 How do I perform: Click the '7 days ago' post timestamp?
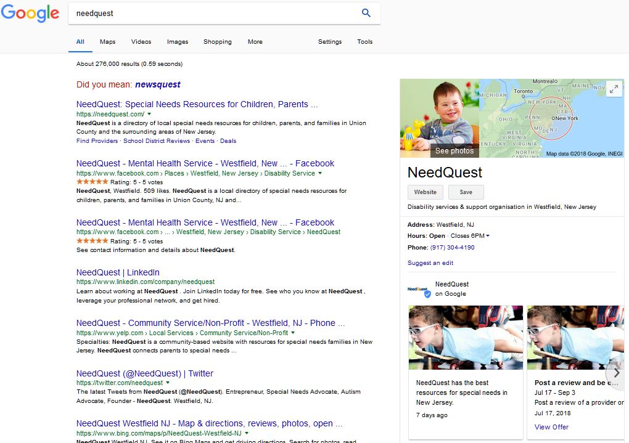432,415
